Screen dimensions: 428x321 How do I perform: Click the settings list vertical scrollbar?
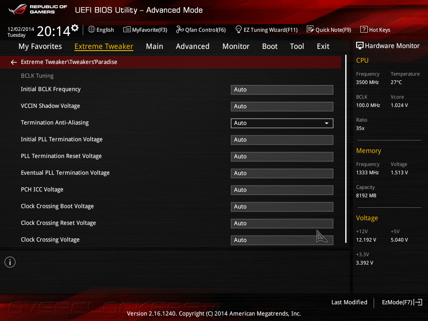pyautogui.click(x=346, y=149)
